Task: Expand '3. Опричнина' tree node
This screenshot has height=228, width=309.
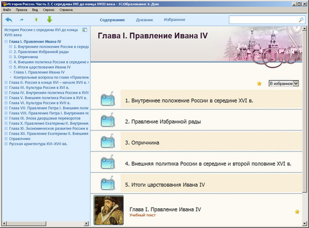Action: click(x=11, y=57)
